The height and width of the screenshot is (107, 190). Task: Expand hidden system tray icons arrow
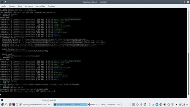(176, 104)
